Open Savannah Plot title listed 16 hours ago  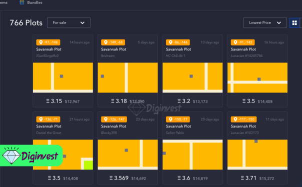tap(243, 49)
